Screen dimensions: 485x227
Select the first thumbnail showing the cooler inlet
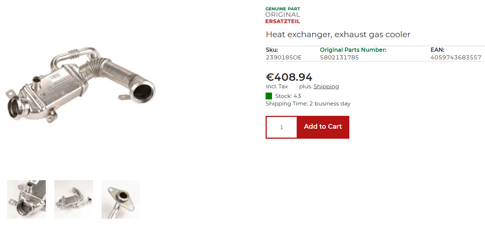click(26, 199)
